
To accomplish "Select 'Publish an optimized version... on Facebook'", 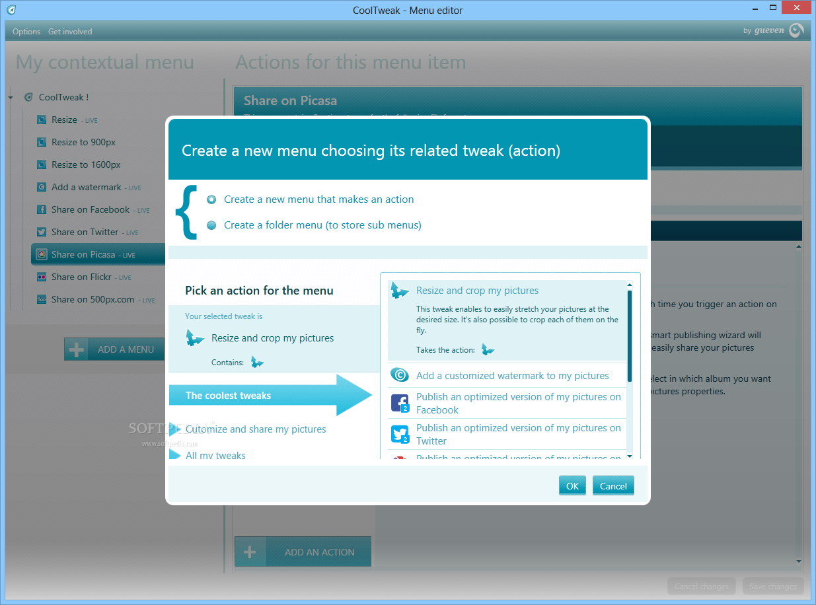I will click(519, 403).
